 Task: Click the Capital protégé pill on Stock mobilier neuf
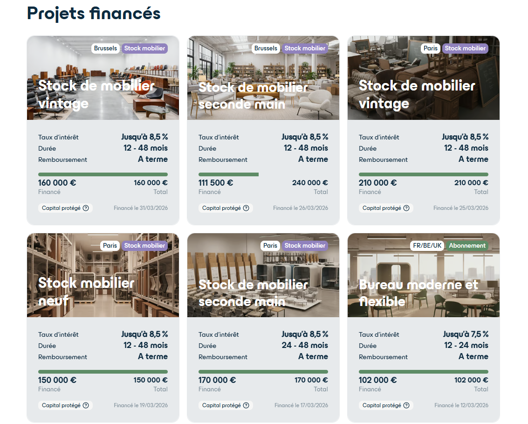(65, 405)
